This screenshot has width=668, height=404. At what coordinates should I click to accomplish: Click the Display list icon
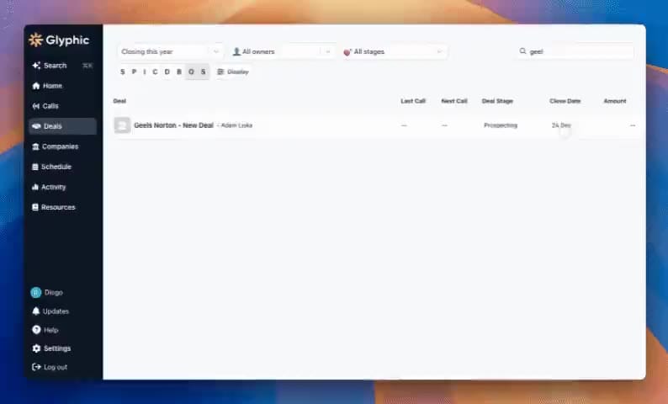pos(220,72)
